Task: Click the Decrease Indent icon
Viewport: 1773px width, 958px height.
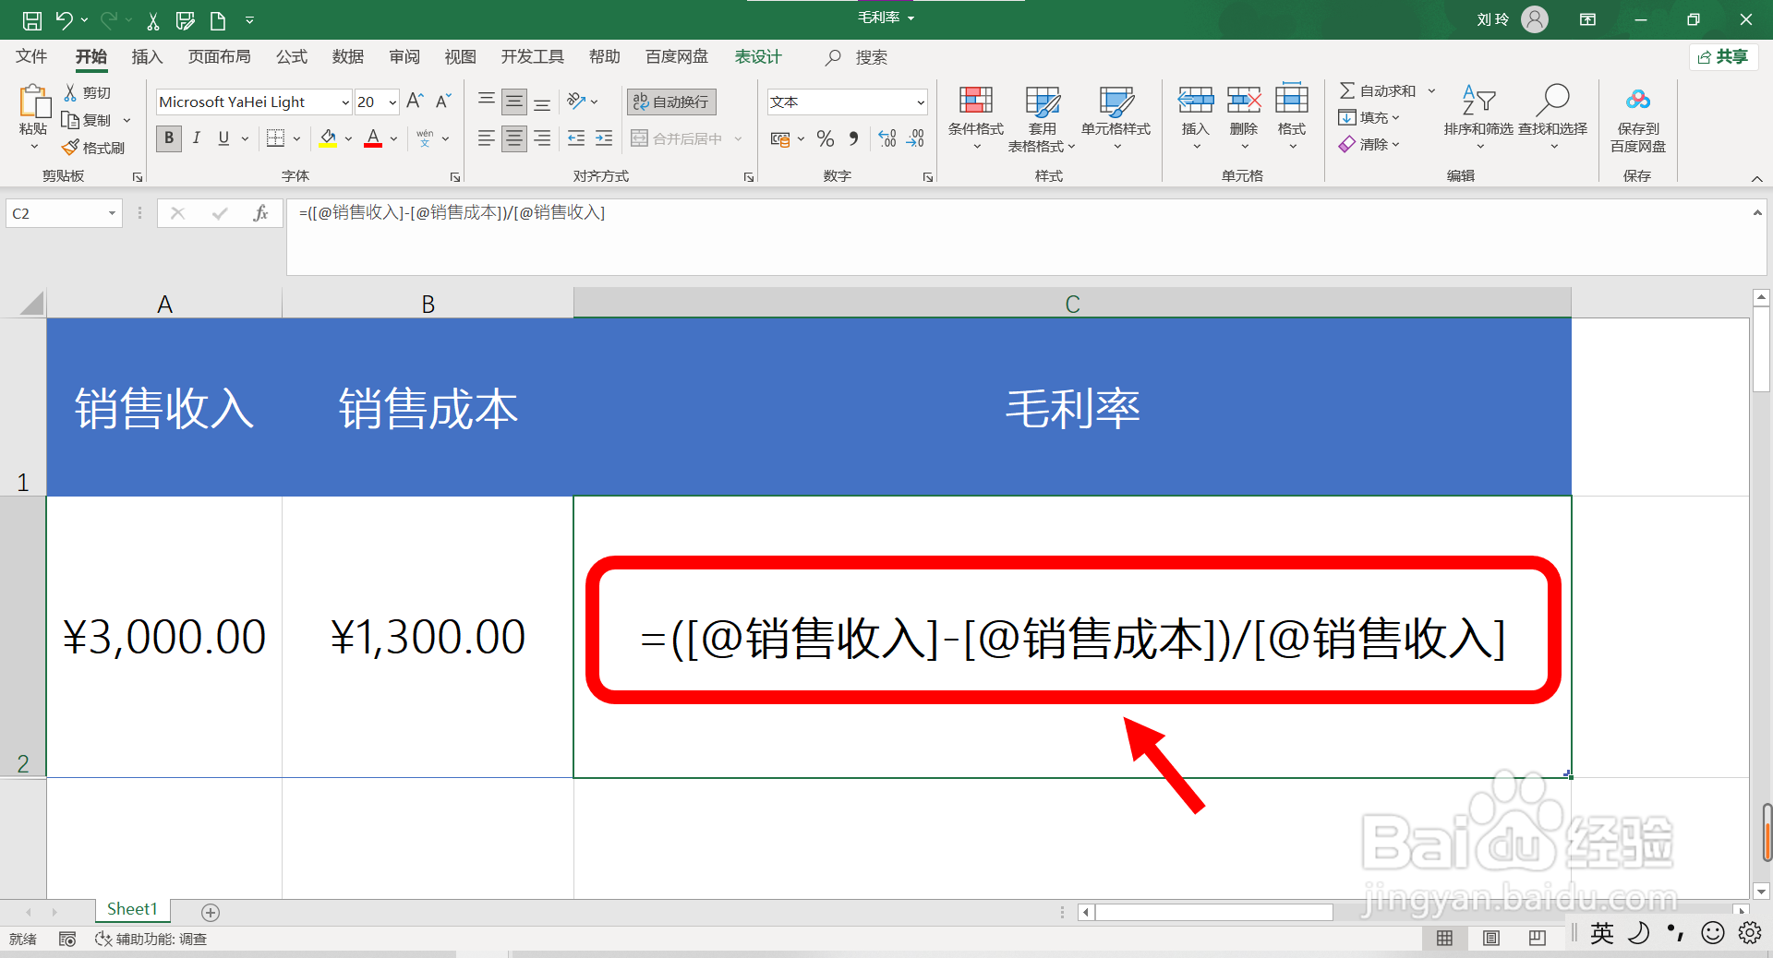Action: point(576,138)
